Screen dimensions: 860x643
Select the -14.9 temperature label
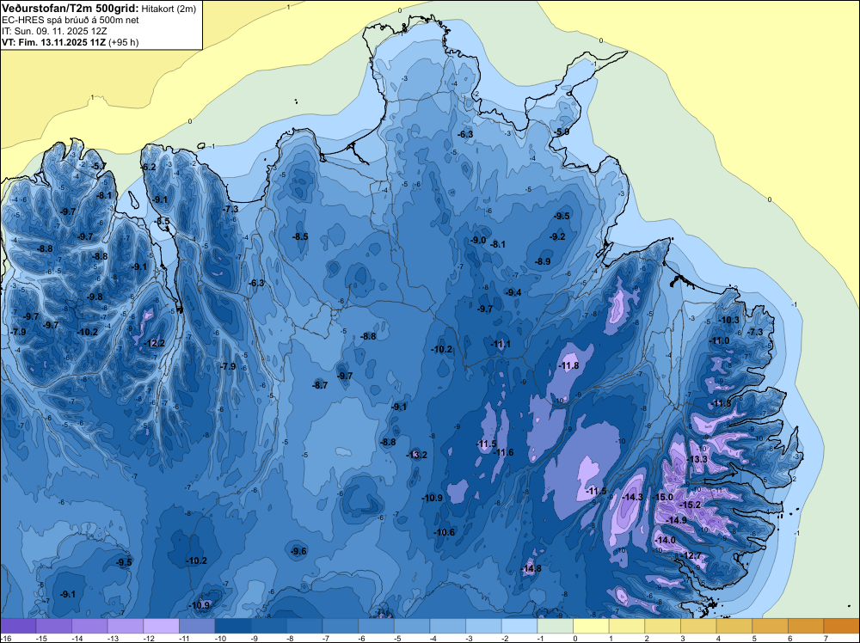[x=676, y=520]
